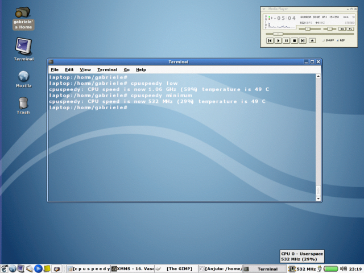Launch the Terminal desktop icon

click(x=24, y=49)
